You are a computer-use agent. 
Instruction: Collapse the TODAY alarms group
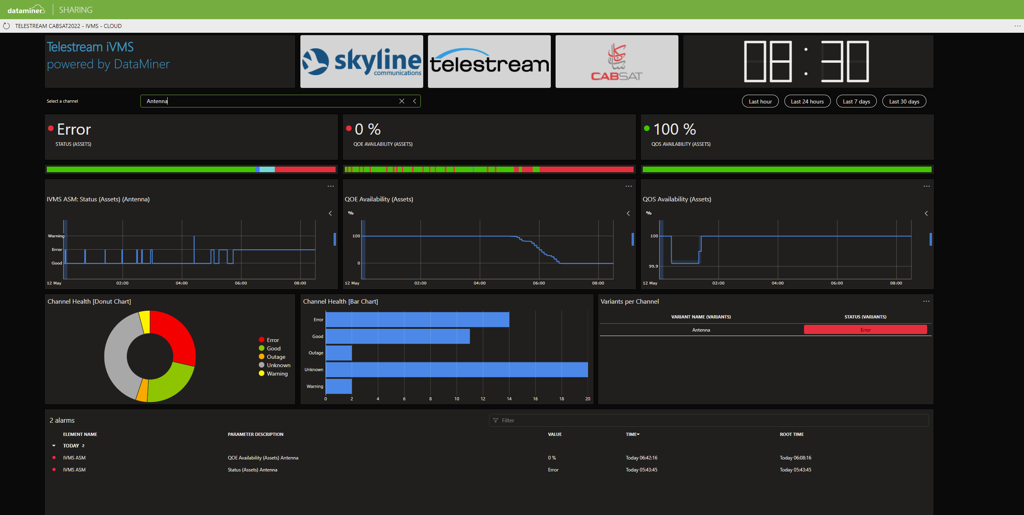(x=54, y=445)
